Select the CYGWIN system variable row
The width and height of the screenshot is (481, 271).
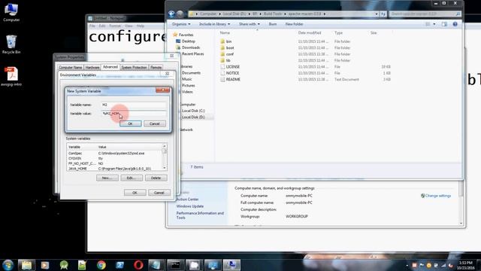tap(115, 158)
